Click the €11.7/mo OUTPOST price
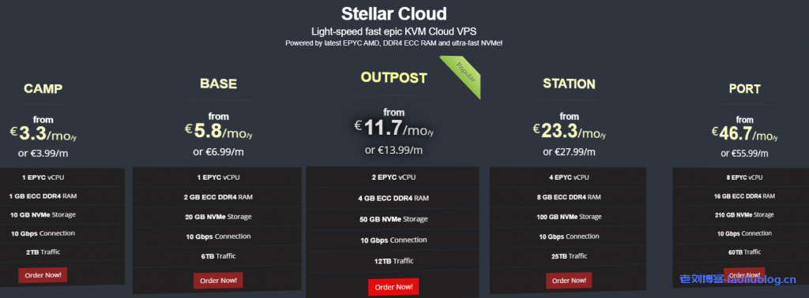The height and width of the screenshot is (298, 809). tap(393, 129)
